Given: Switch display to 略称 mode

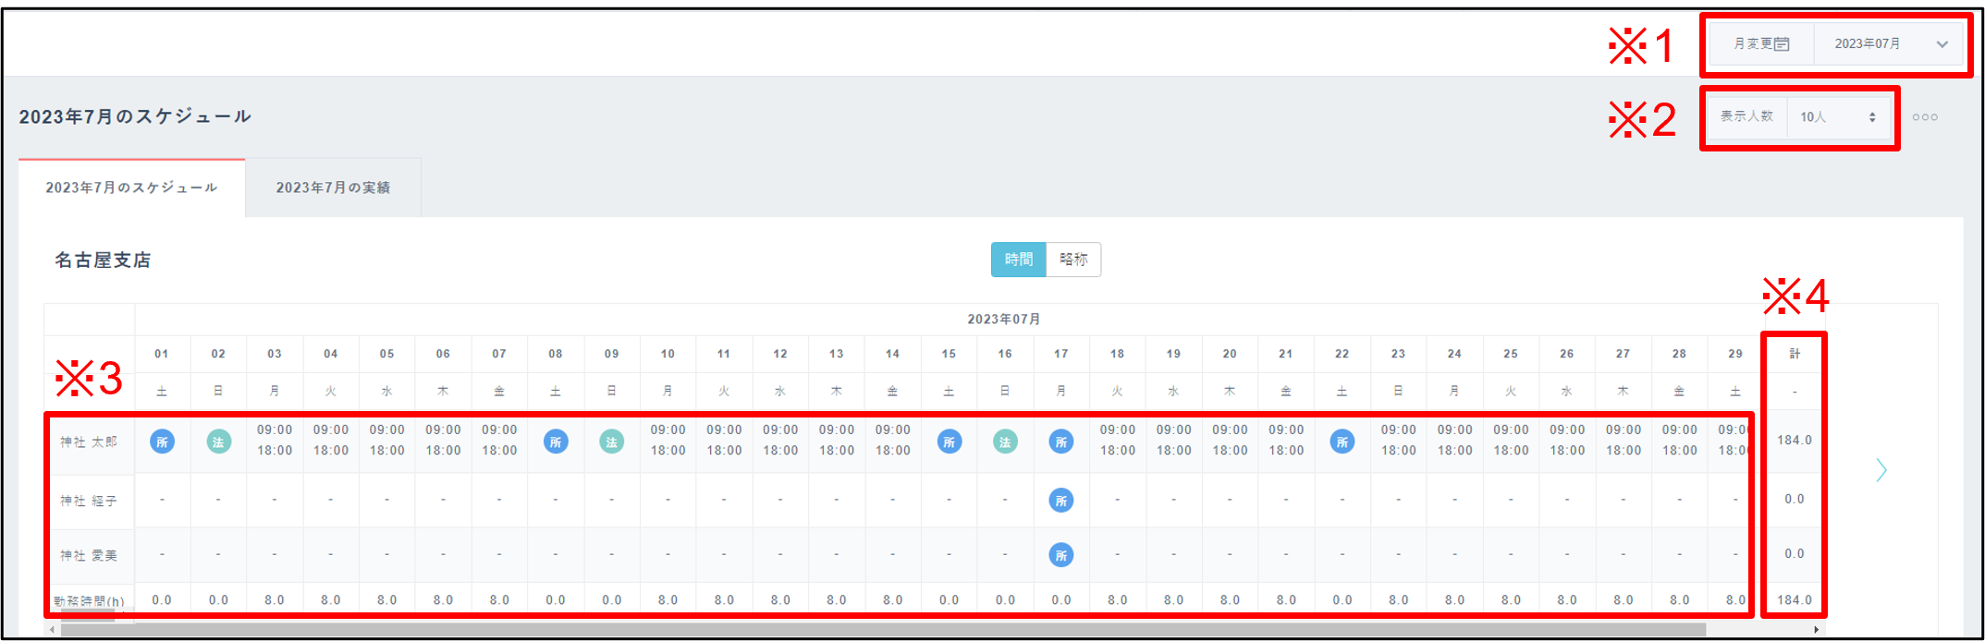Looking at the screenshot, I should click(1073, 260).
